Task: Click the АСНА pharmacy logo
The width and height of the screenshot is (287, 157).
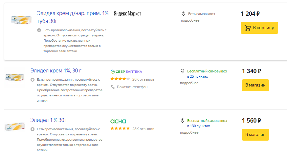Action: (x=118, y=121)
